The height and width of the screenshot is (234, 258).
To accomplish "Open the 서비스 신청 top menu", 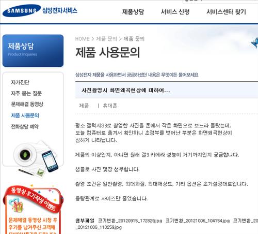I will [x=175, y=12].
